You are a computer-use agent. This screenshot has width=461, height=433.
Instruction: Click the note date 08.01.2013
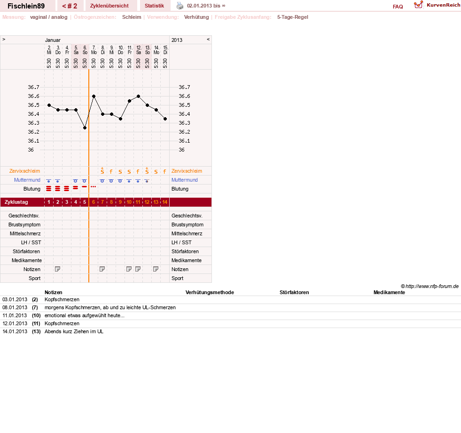tap(15, 307)
